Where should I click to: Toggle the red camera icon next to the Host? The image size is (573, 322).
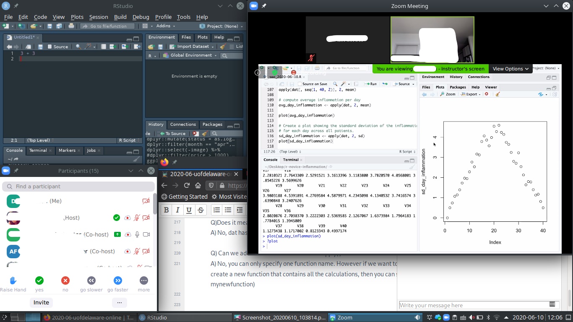click(146, 218)
